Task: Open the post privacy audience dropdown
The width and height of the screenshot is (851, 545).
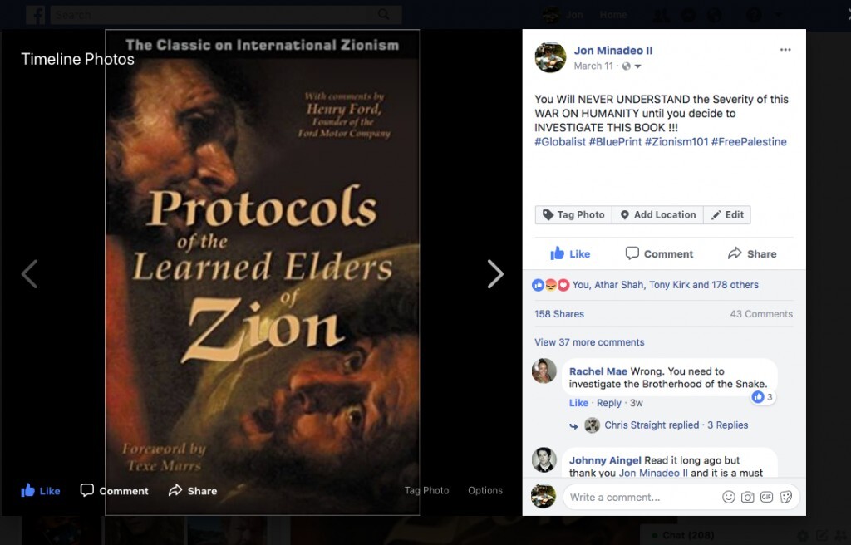Action: point(632,66)
